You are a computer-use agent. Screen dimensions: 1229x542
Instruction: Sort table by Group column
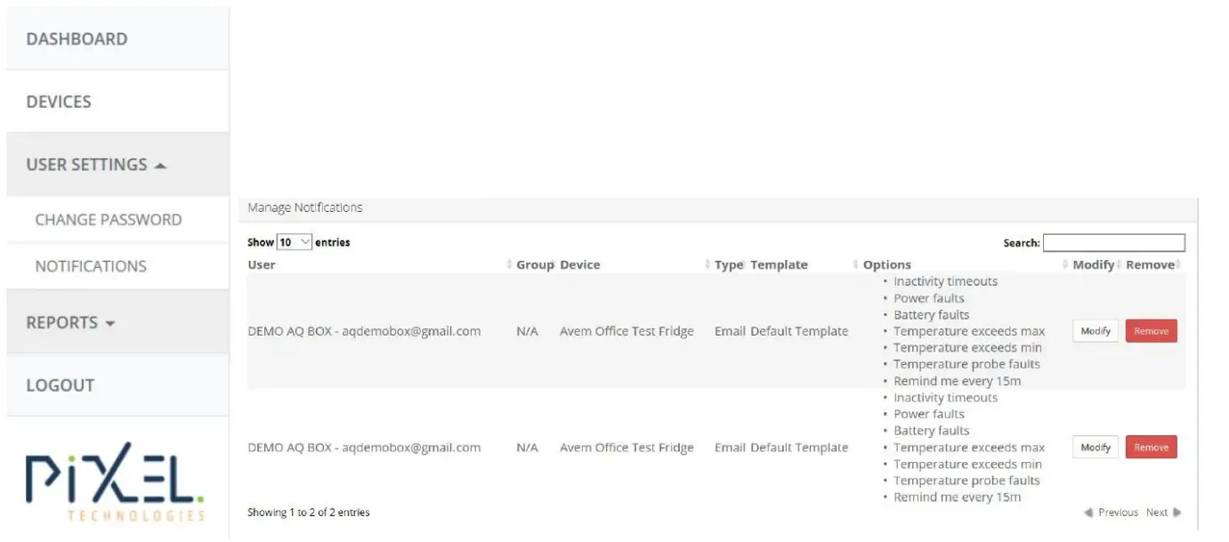(x=534, y=264)
